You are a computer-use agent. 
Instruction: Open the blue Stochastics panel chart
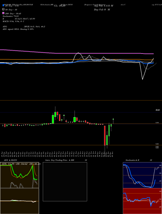pyautogui.click(x=142, y=175)
